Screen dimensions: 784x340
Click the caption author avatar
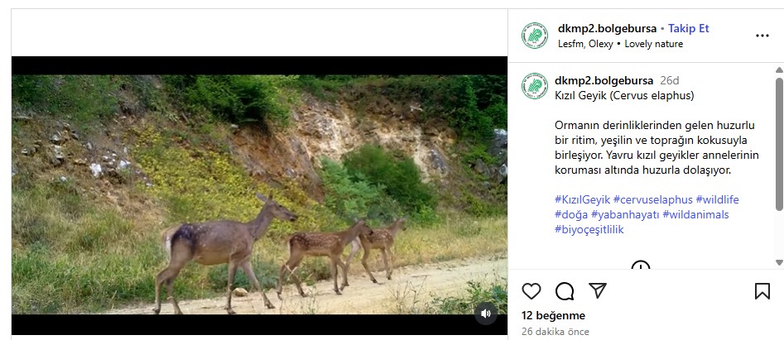[535, 87]
